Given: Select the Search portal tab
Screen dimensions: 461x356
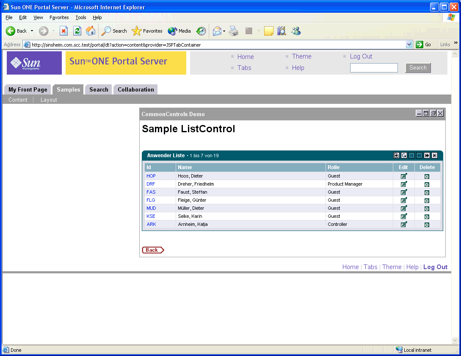Looking at the screenshot, I should [99, 89].
